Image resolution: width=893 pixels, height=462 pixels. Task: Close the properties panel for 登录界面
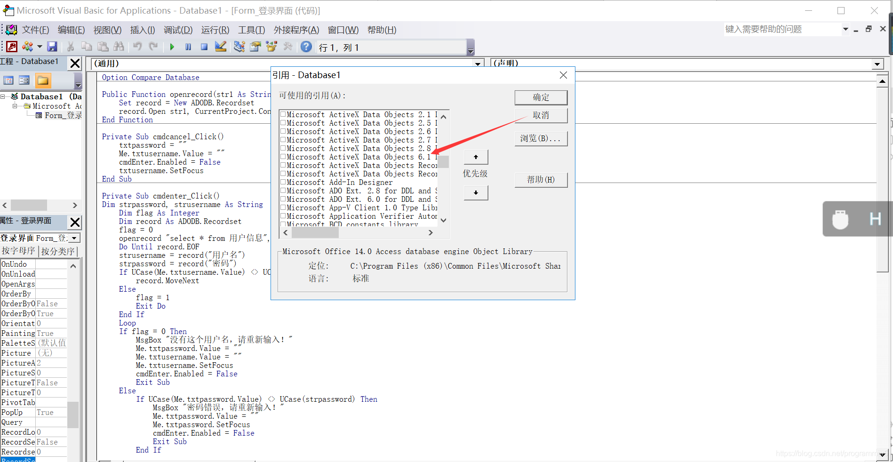75,222
